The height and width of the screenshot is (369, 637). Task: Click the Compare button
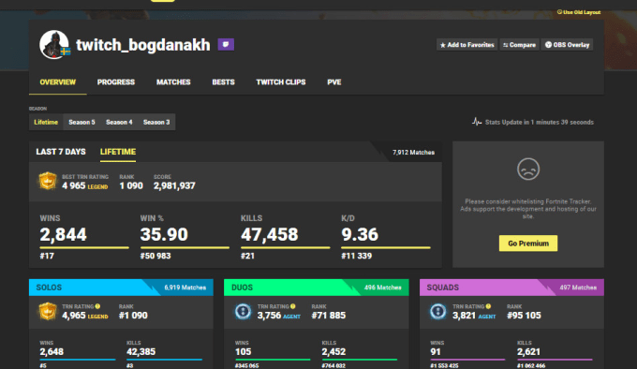(519, 45)
